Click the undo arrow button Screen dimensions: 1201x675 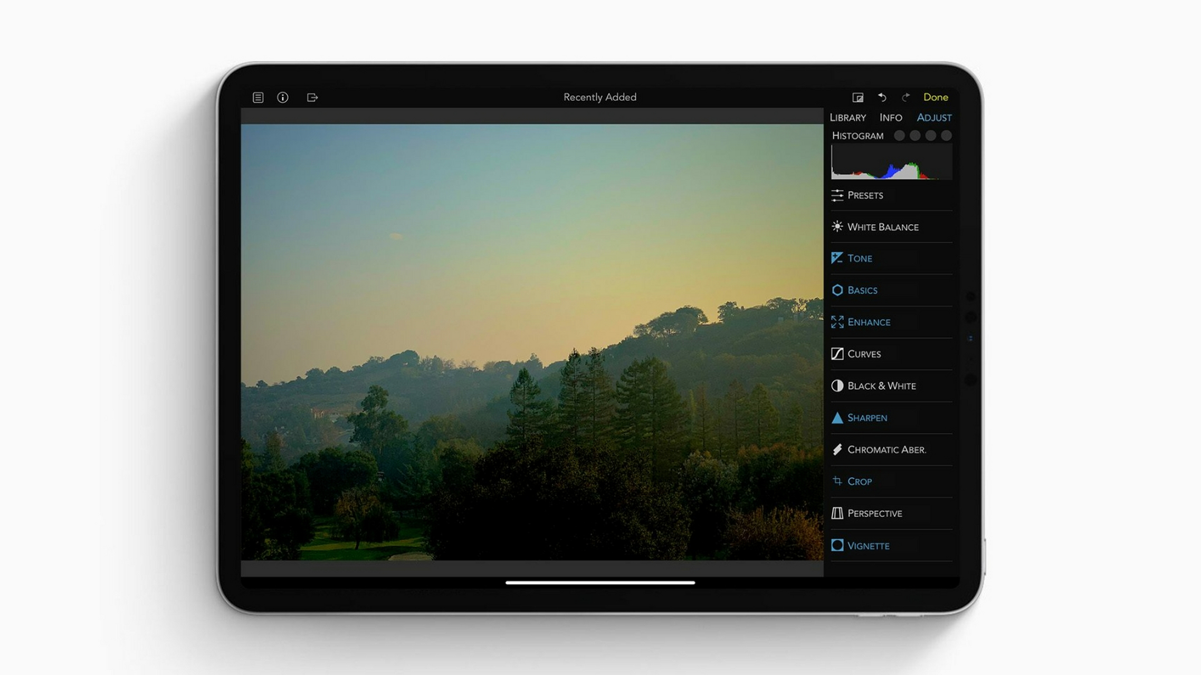click(882, 97)
